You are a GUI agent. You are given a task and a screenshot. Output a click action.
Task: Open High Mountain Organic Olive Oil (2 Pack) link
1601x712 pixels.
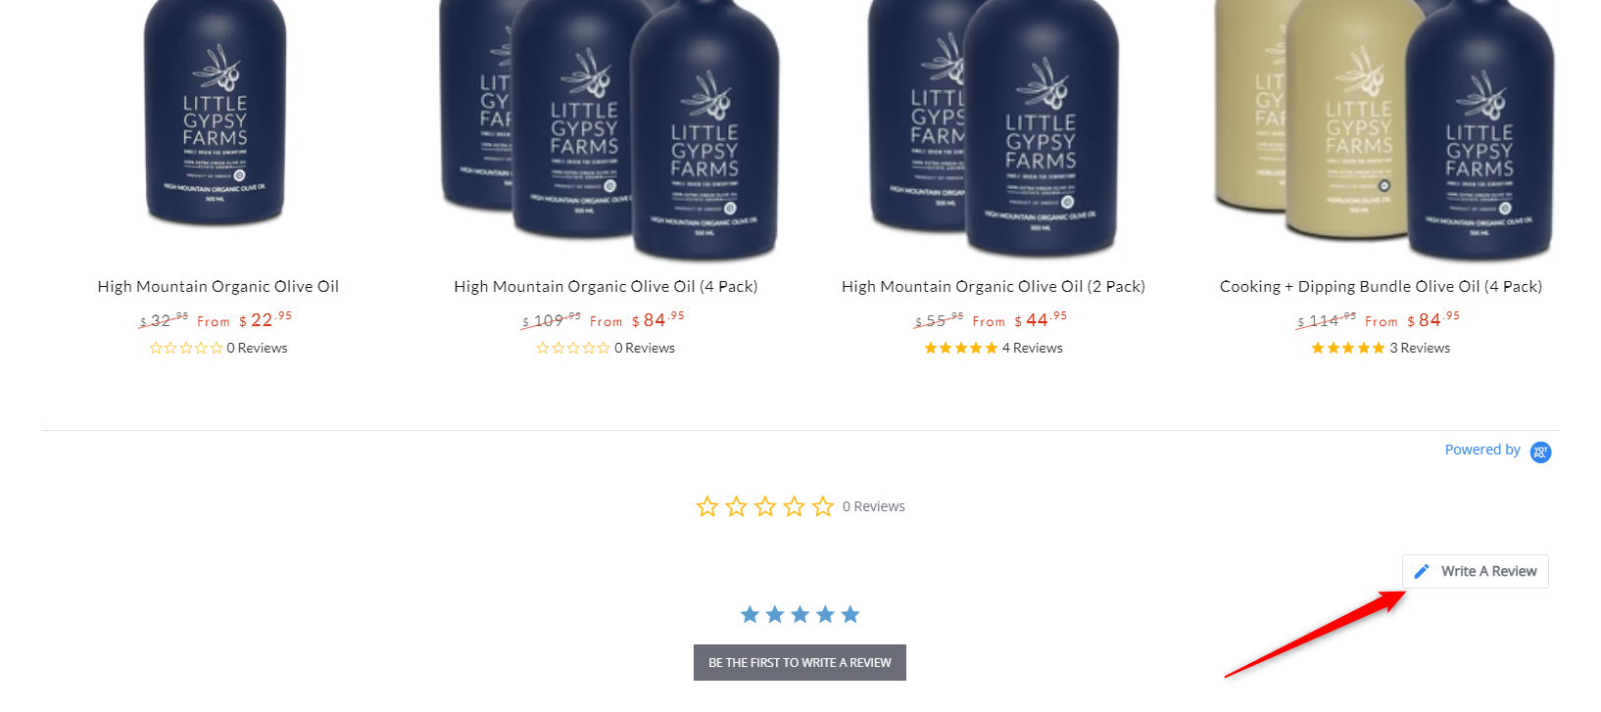click(994, 287)
